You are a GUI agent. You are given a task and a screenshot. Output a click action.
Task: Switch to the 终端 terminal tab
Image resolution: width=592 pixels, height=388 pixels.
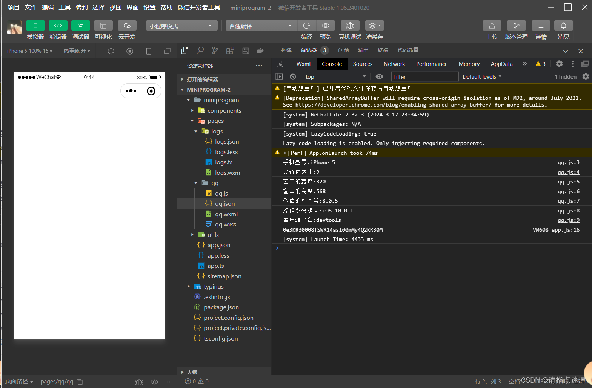[x=383, y=50]
